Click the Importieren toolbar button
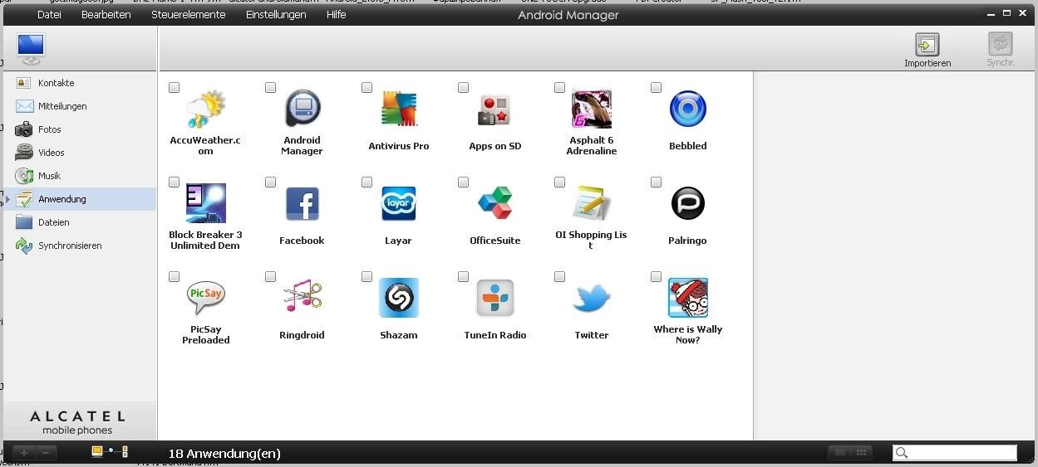The width and height of the screenshot is (1038, 467). coord(927,51)
